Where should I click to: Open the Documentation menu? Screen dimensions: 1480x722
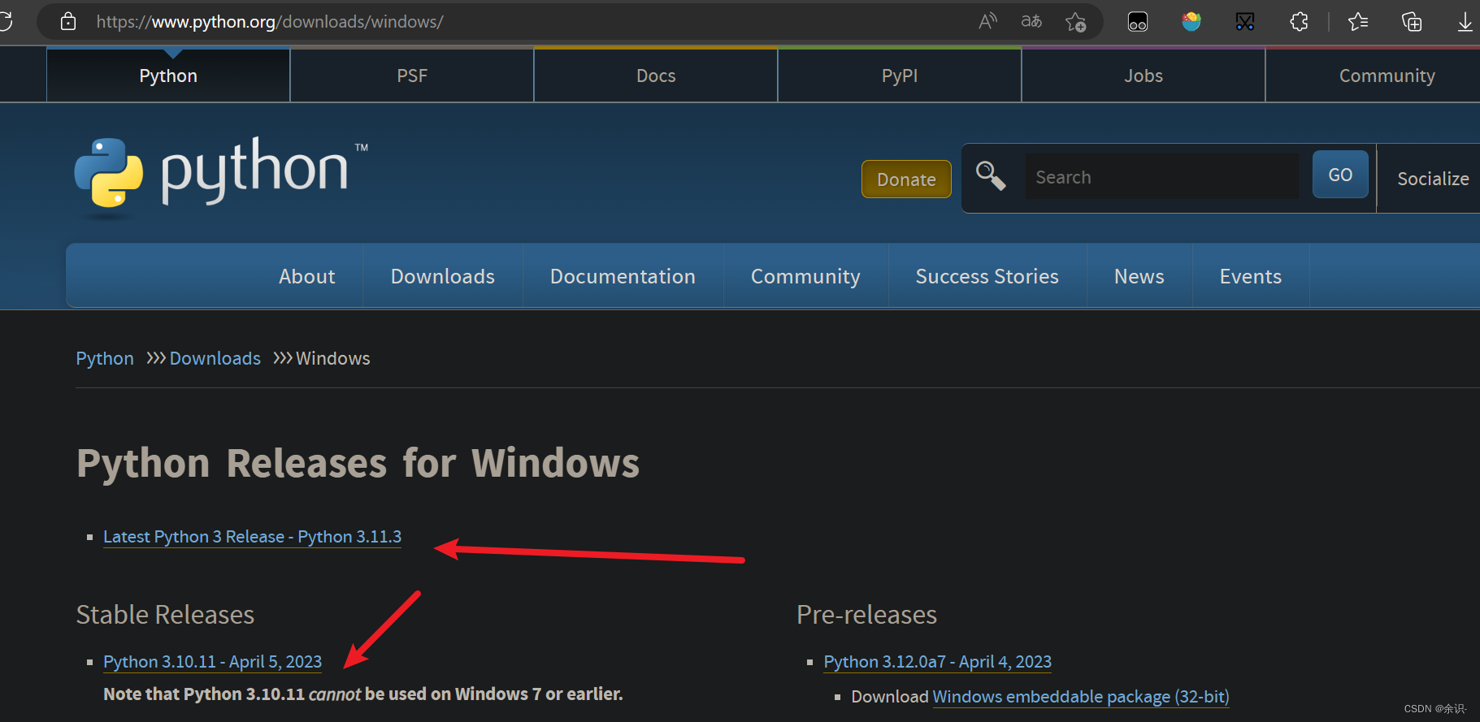click(x=623, y=276)
